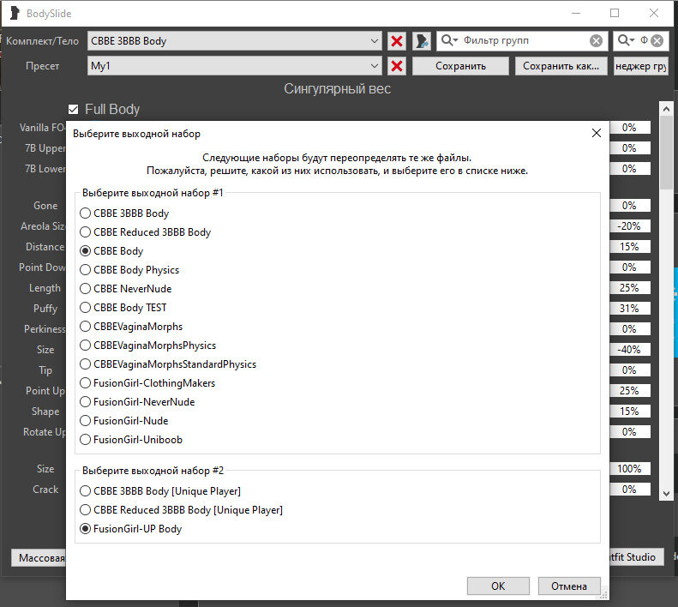Select the CBBE NeverNude radio option
678x607 pixels.
[x=85, y=289]
